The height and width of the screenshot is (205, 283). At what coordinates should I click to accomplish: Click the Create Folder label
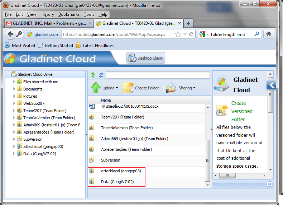(147, 88)
